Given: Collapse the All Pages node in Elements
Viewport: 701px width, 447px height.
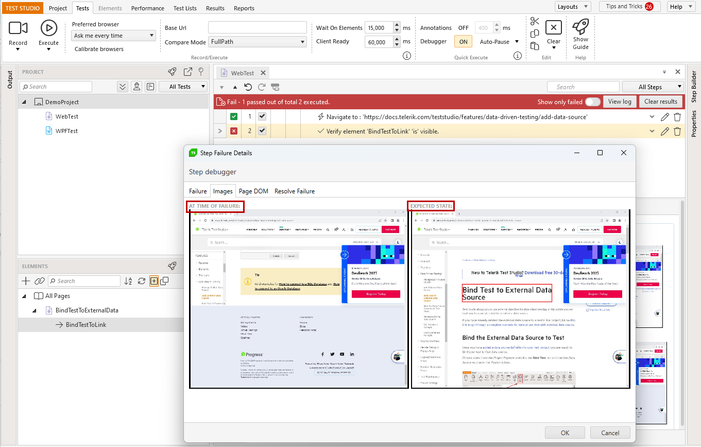Looking at the screenshot, I should coord(24,296).
